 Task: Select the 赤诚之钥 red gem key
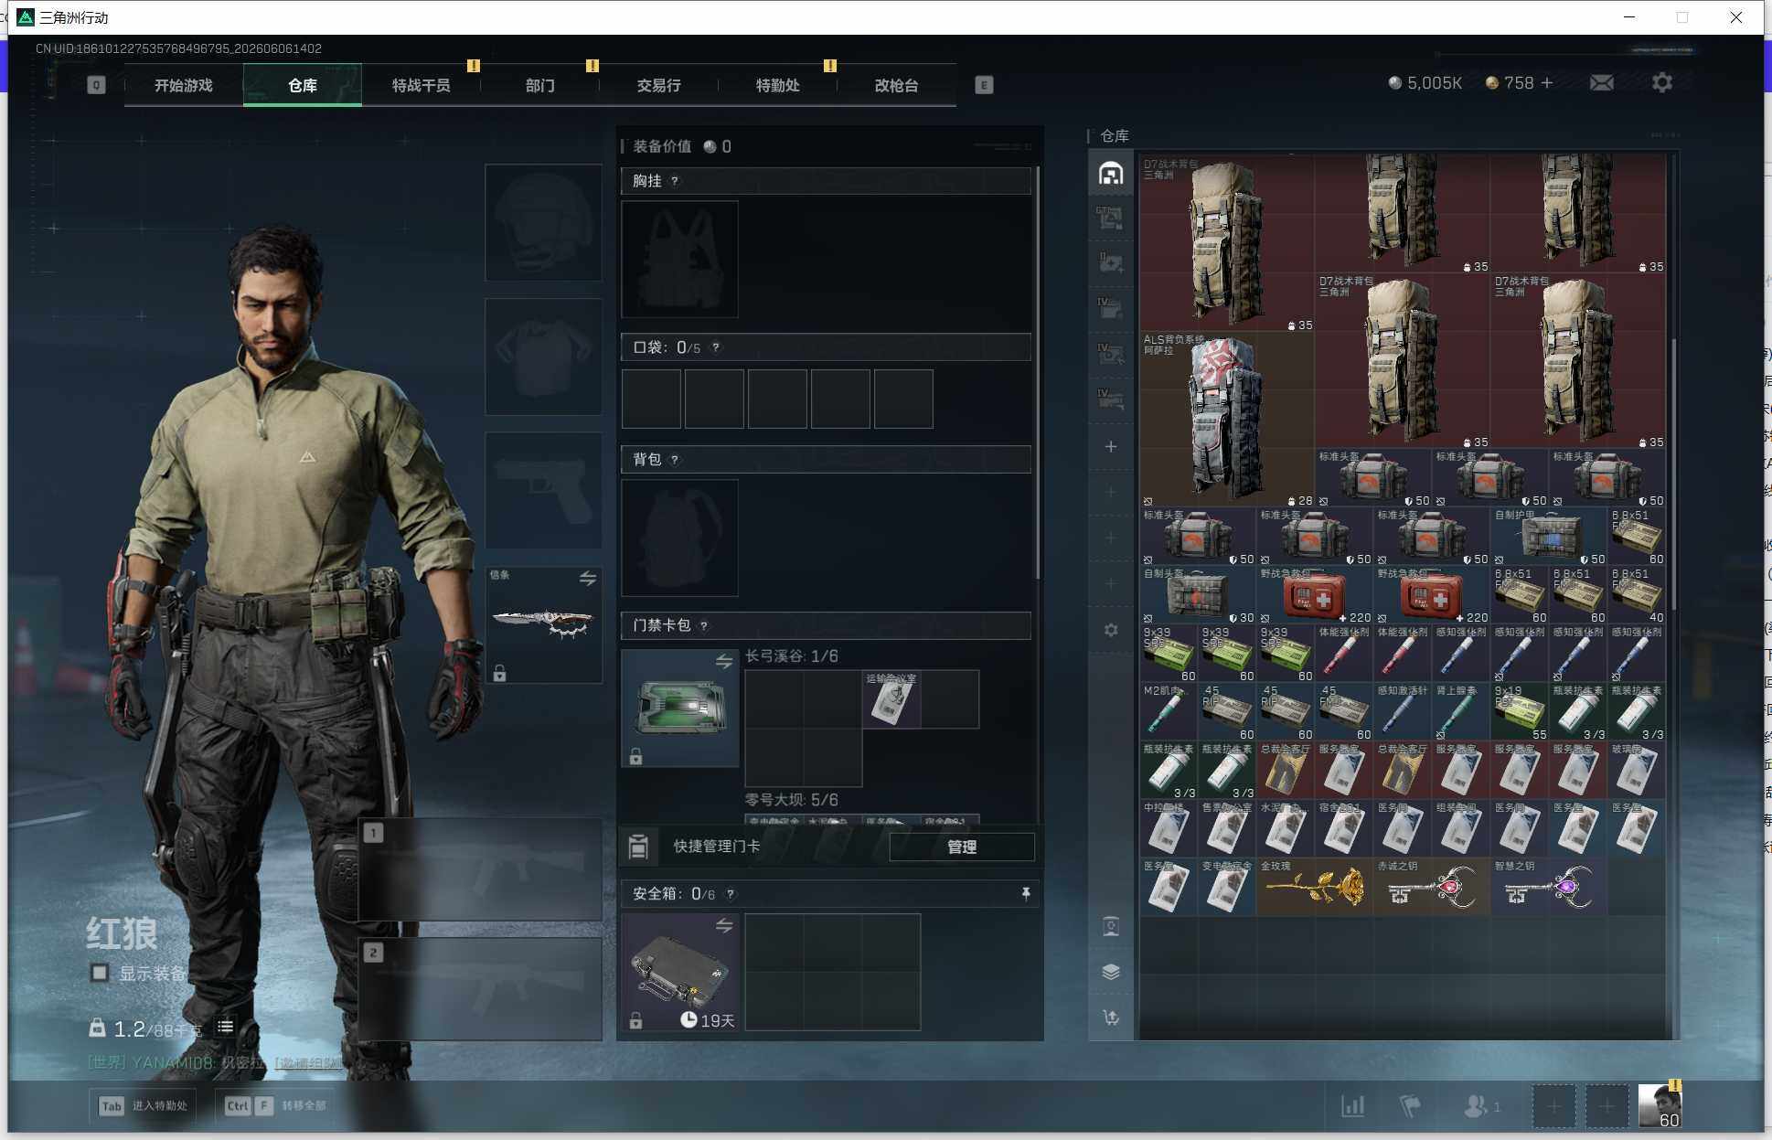(1432, 887)
